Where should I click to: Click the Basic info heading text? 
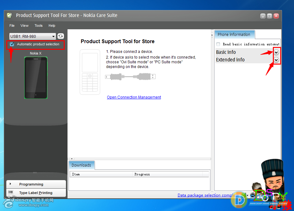click(226, 52)
